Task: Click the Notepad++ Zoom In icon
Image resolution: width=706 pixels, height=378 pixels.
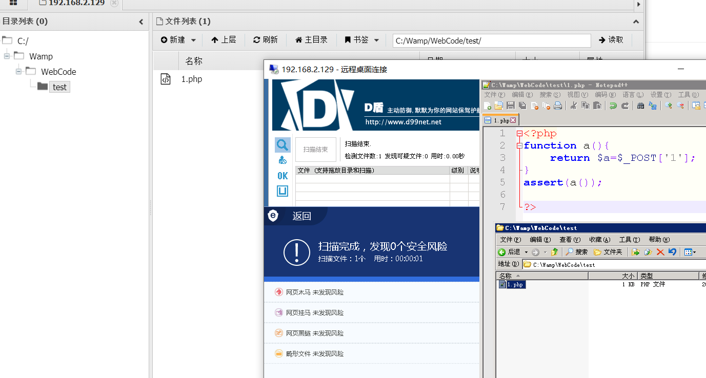Action: [x=669, y=106]
